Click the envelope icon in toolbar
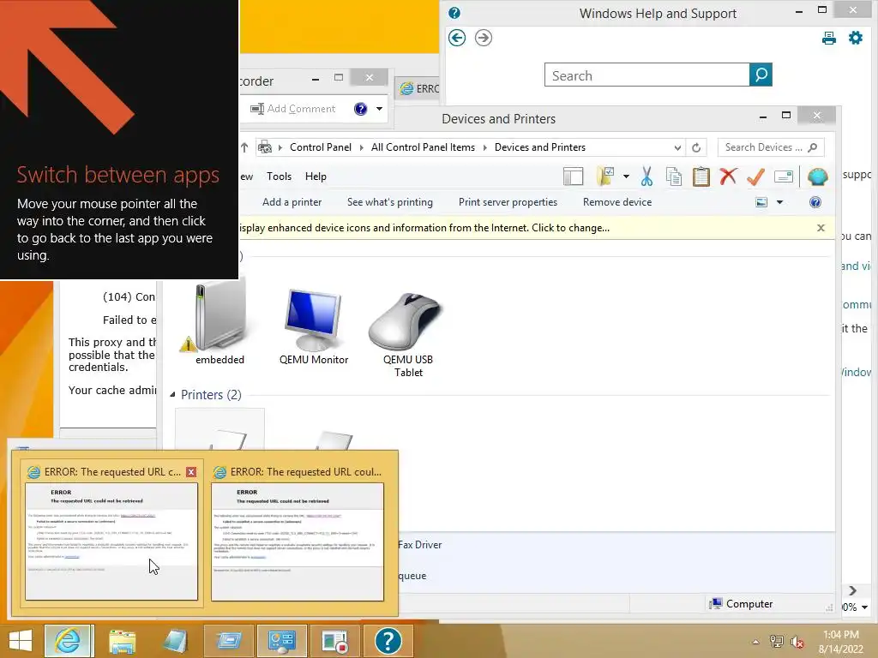 [784, 176]
